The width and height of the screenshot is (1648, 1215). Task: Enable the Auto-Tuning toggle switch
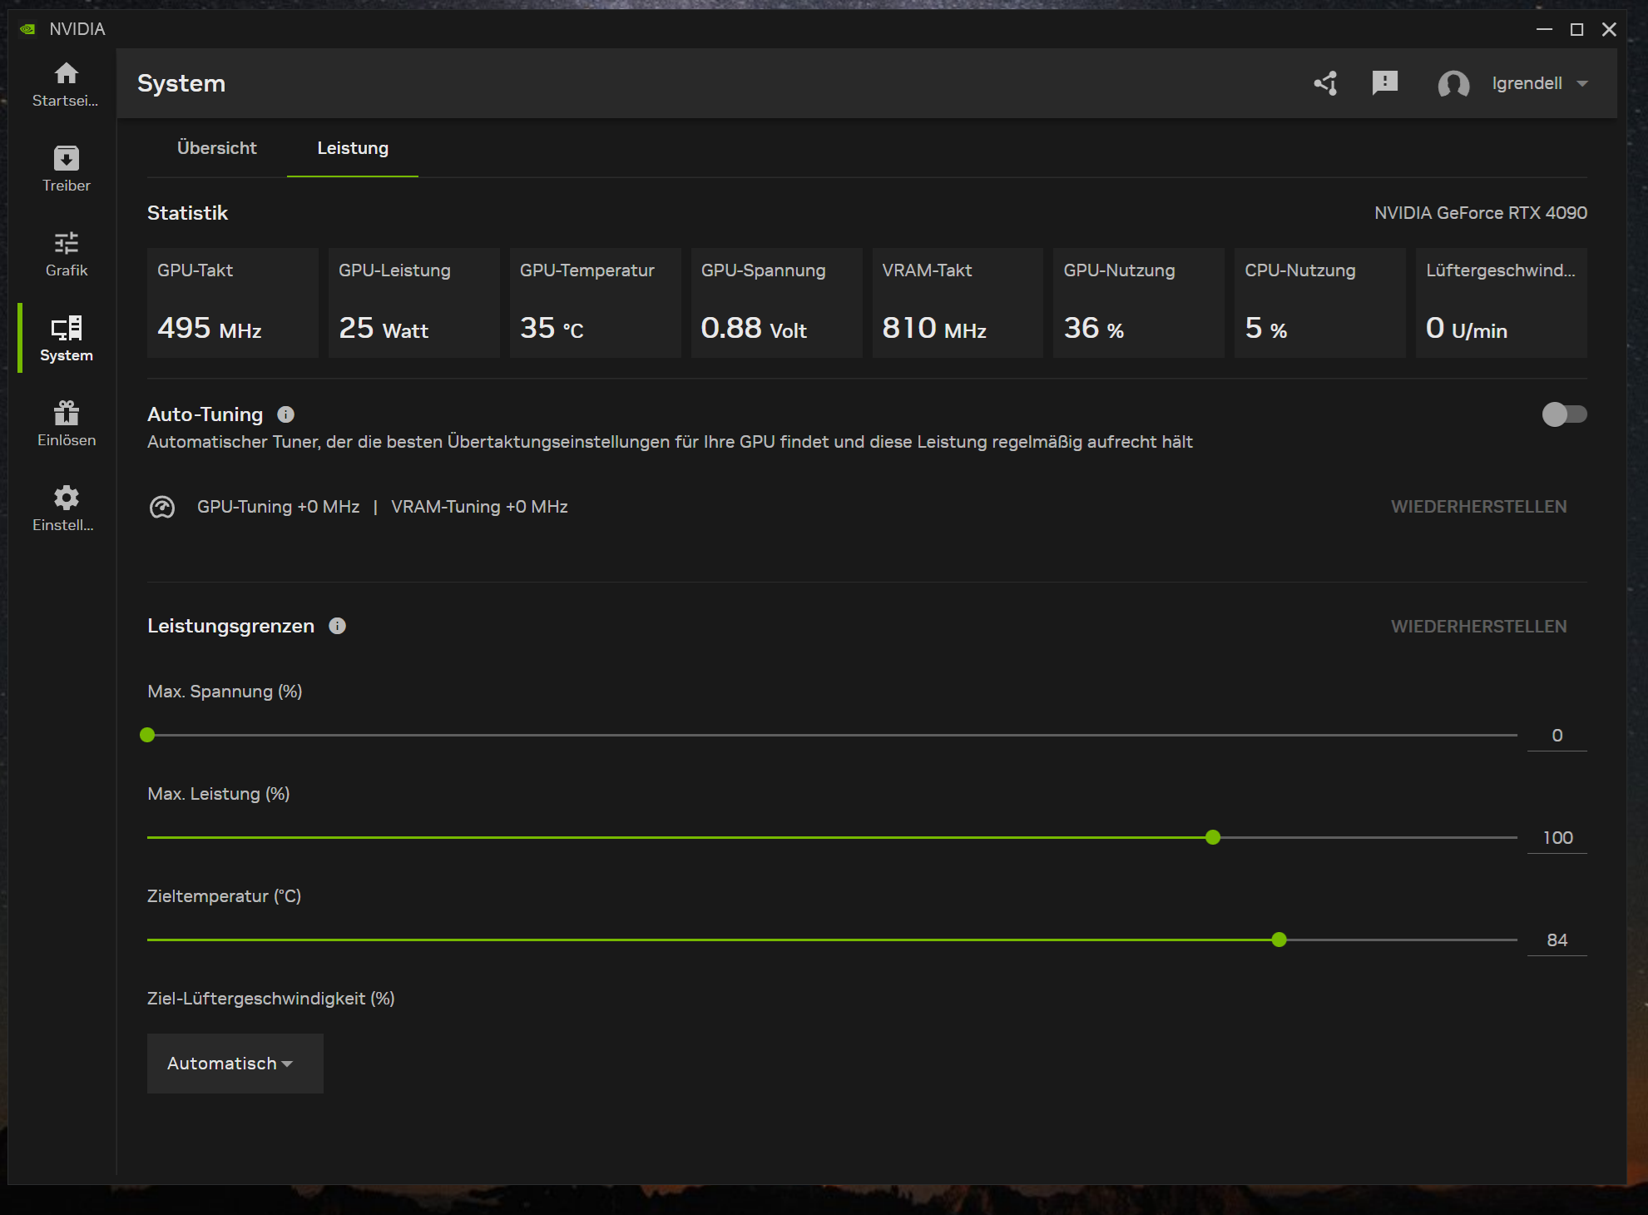pos(1563,414)
